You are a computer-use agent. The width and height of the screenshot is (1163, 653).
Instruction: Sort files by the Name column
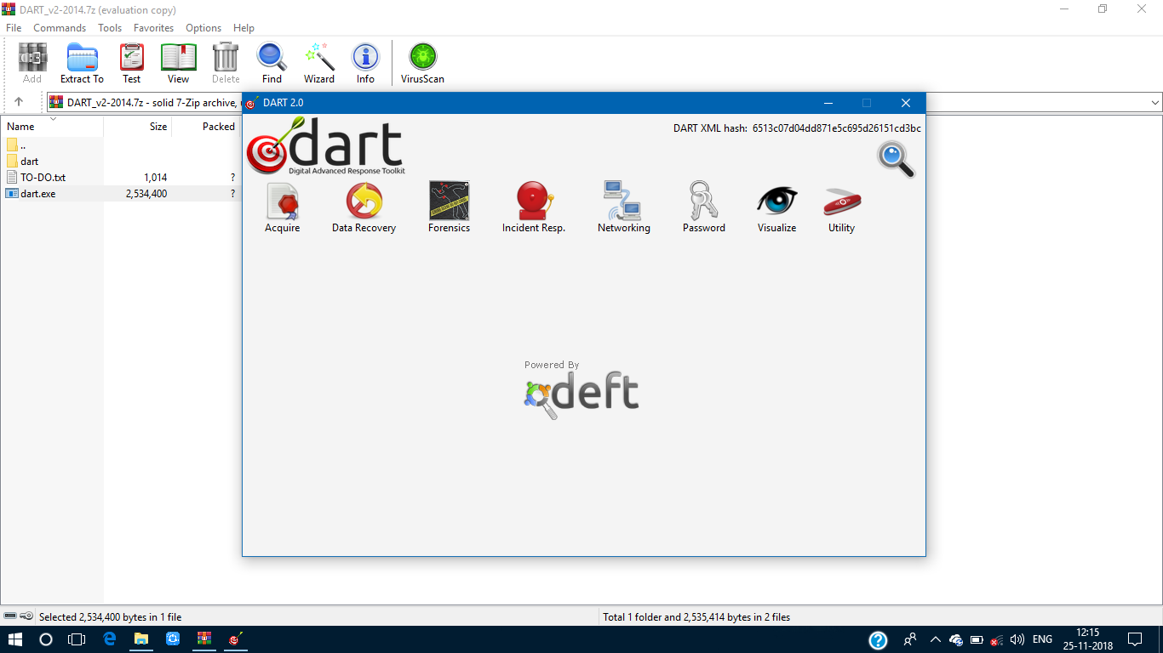[x=52, y=127]
